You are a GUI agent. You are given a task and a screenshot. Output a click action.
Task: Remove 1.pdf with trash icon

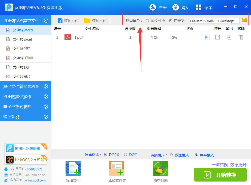[241, 37]
